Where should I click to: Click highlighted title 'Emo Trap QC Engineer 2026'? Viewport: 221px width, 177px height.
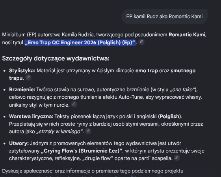pyautogui.click(x=80, y=43)
